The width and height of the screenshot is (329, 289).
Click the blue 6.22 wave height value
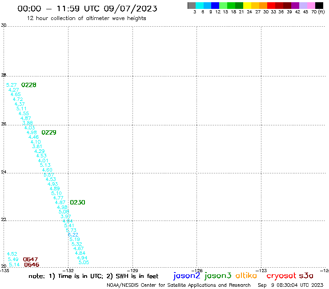tap(73, 235)
